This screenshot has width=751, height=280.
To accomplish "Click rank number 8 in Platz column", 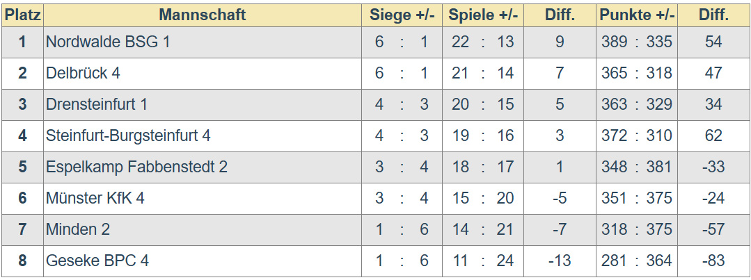I will pos(22,261).
